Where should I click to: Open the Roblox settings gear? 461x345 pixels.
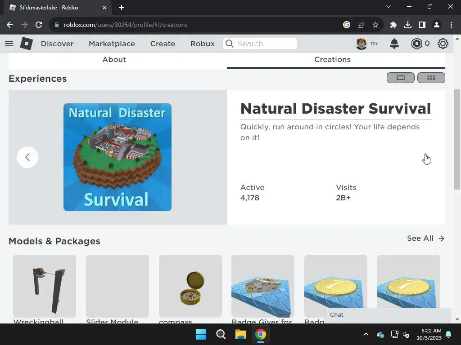coord(443,44)
